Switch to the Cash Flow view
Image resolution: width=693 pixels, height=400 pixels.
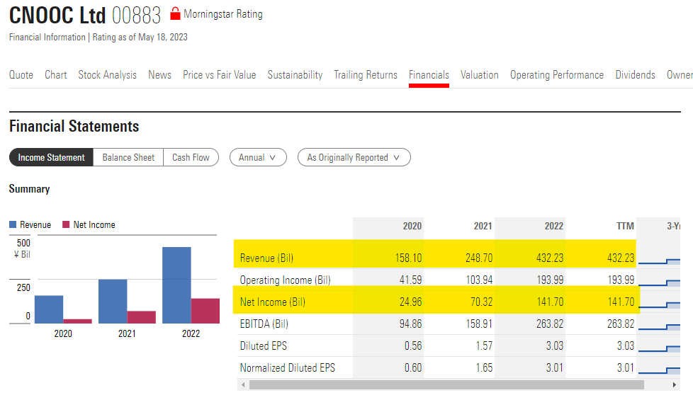[x=191, y=157]
